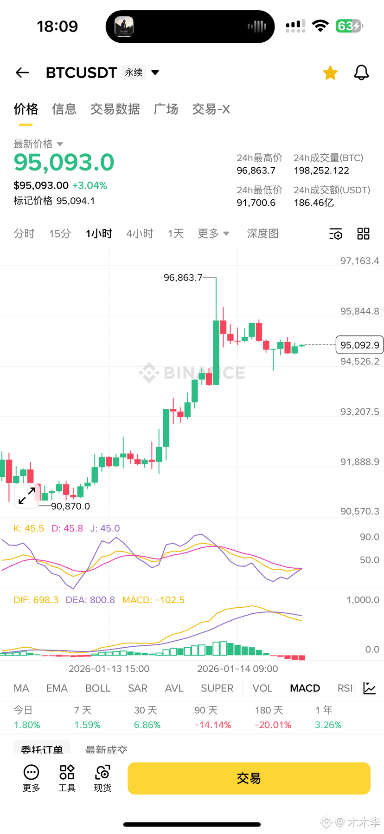Open price alert bell icon
Viewport: 384px width, 834px height.
click(361, 72)
